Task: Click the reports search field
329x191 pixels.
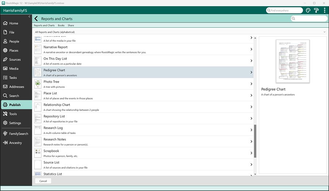Action: click(x=309, y=19)
